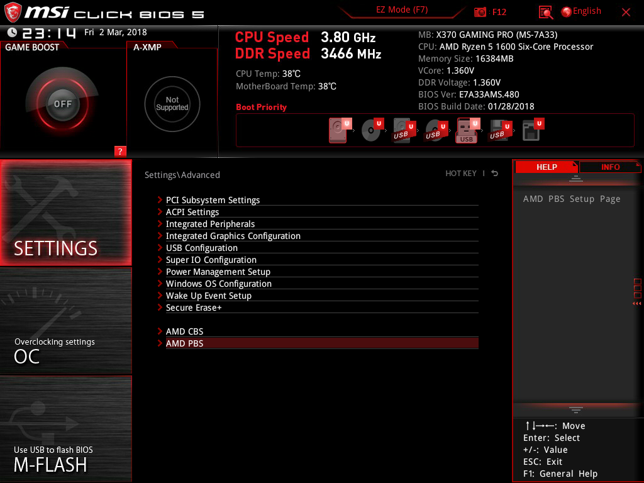Screen dimensions: 644x483
Task: Click the F1: General Help hint
Action: tap(560, 474)
